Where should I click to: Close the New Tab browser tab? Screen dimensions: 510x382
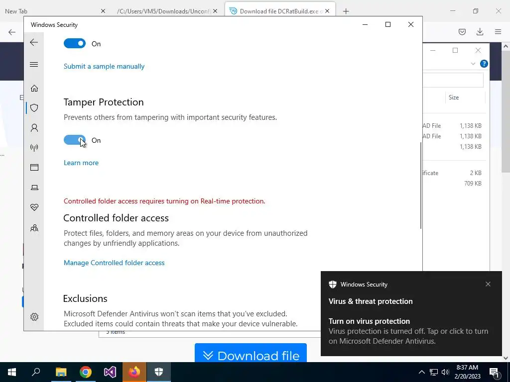[103, 11]
